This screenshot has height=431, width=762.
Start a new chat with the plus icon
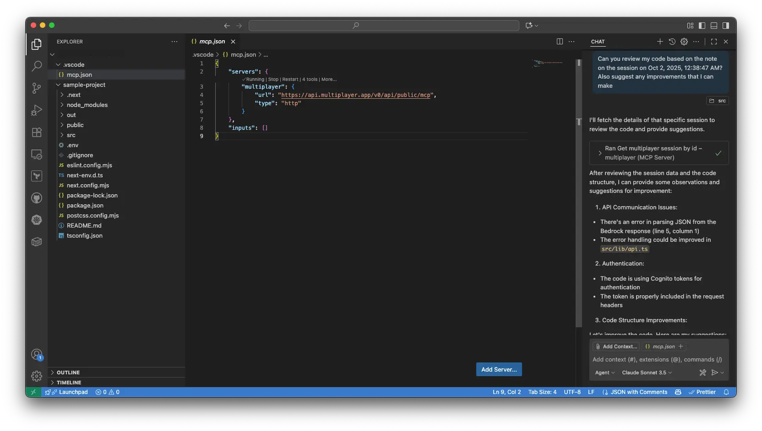pos(659,42)
